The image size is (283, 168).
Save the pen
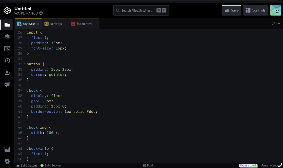[x=231, y=10]
